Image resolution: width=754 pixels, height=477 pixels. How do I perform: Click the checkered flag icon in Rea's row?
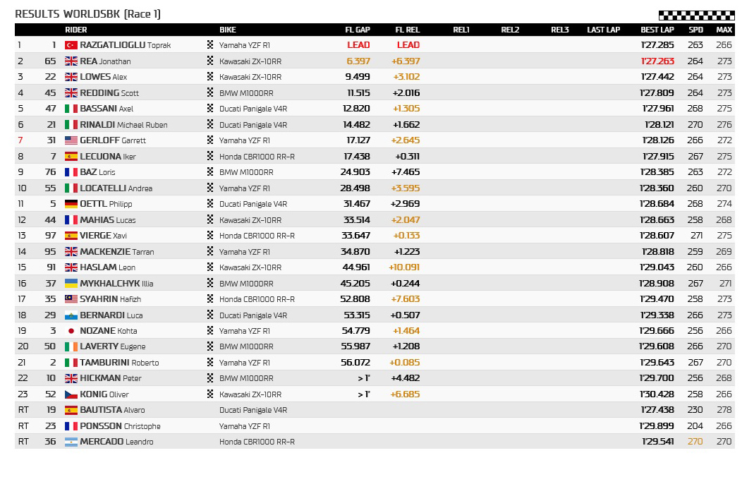210,61
